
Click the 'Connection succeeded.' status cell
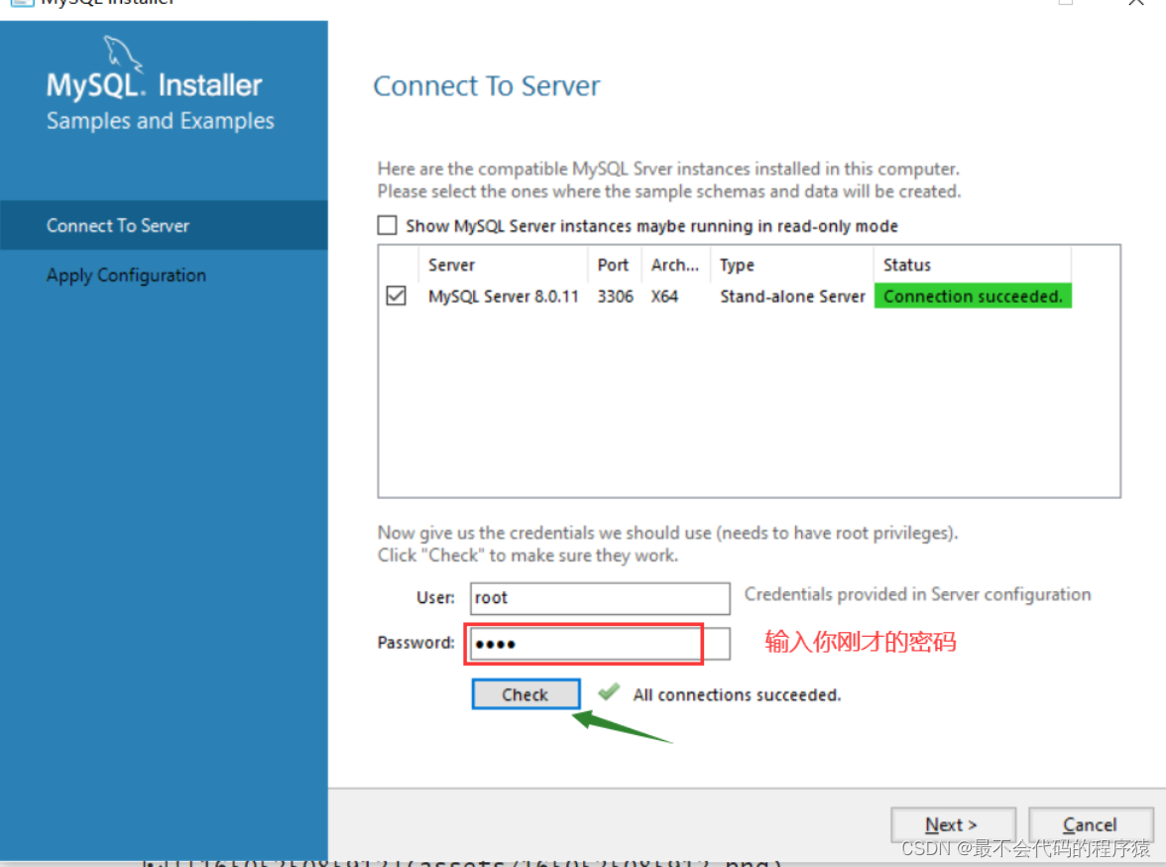click(x=973, y=297)
